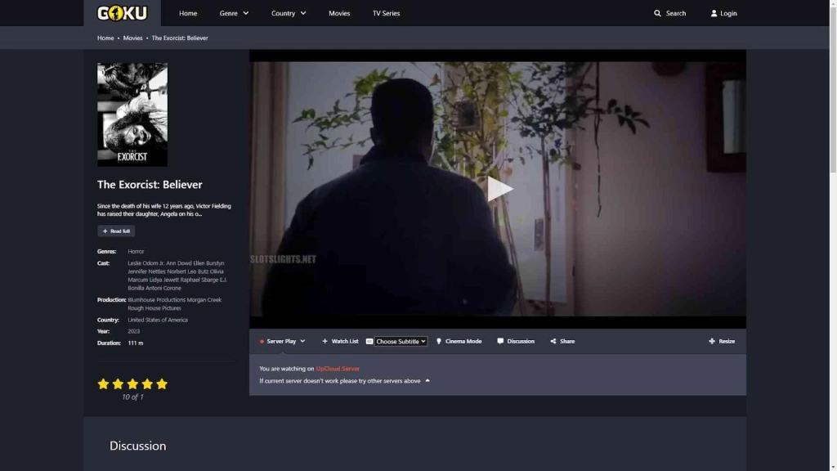Expand the Country dropdown menu
Screen dimensions: 837x471
coord(289,13)
